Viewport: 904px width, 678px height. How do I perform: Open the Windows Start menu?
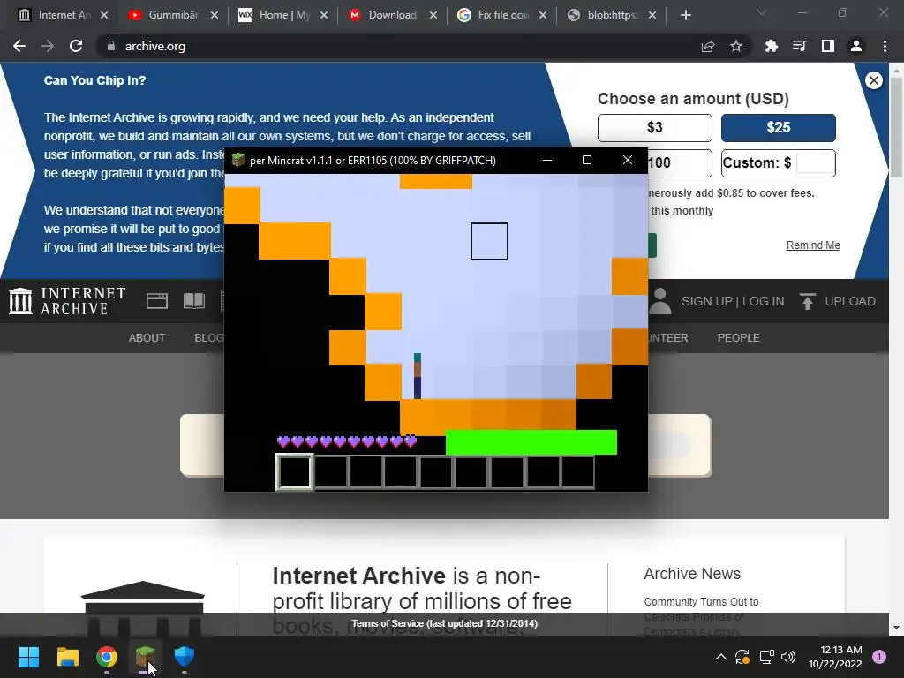coord(28,657)
